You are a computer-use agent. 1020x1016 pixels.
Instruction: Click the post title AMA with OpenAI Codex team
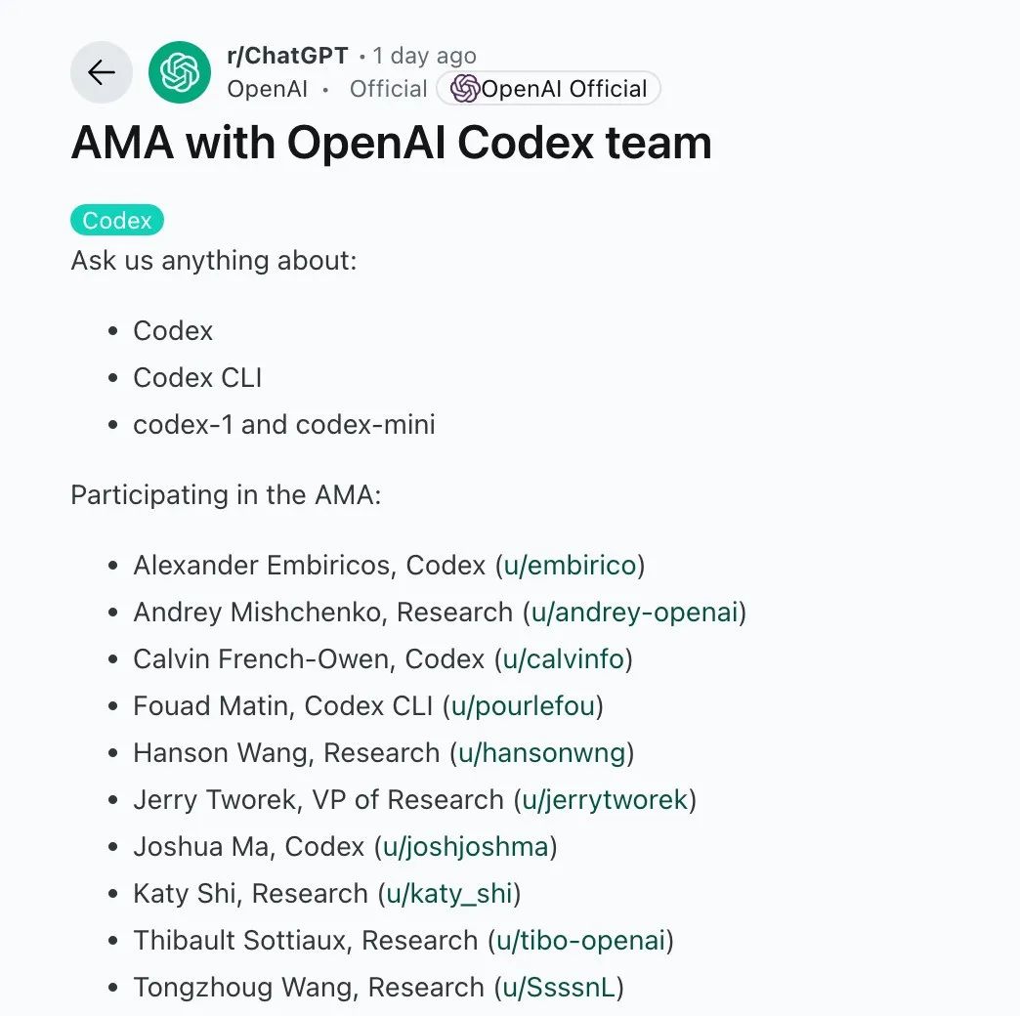[390, 143]
